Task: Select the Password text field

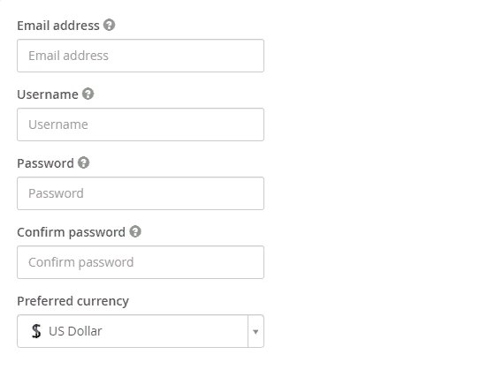Action: point(141,193)
